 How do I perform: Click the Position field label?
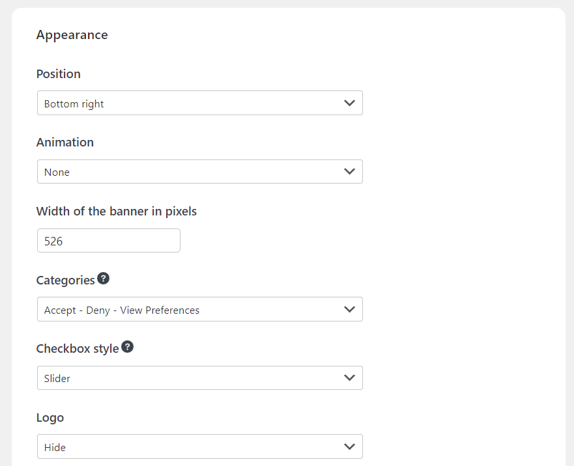pyautogui.click(x=59, y=74)
